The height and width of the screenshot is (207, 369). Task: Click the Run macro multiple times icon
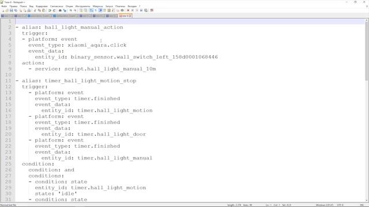click(141, 10)
